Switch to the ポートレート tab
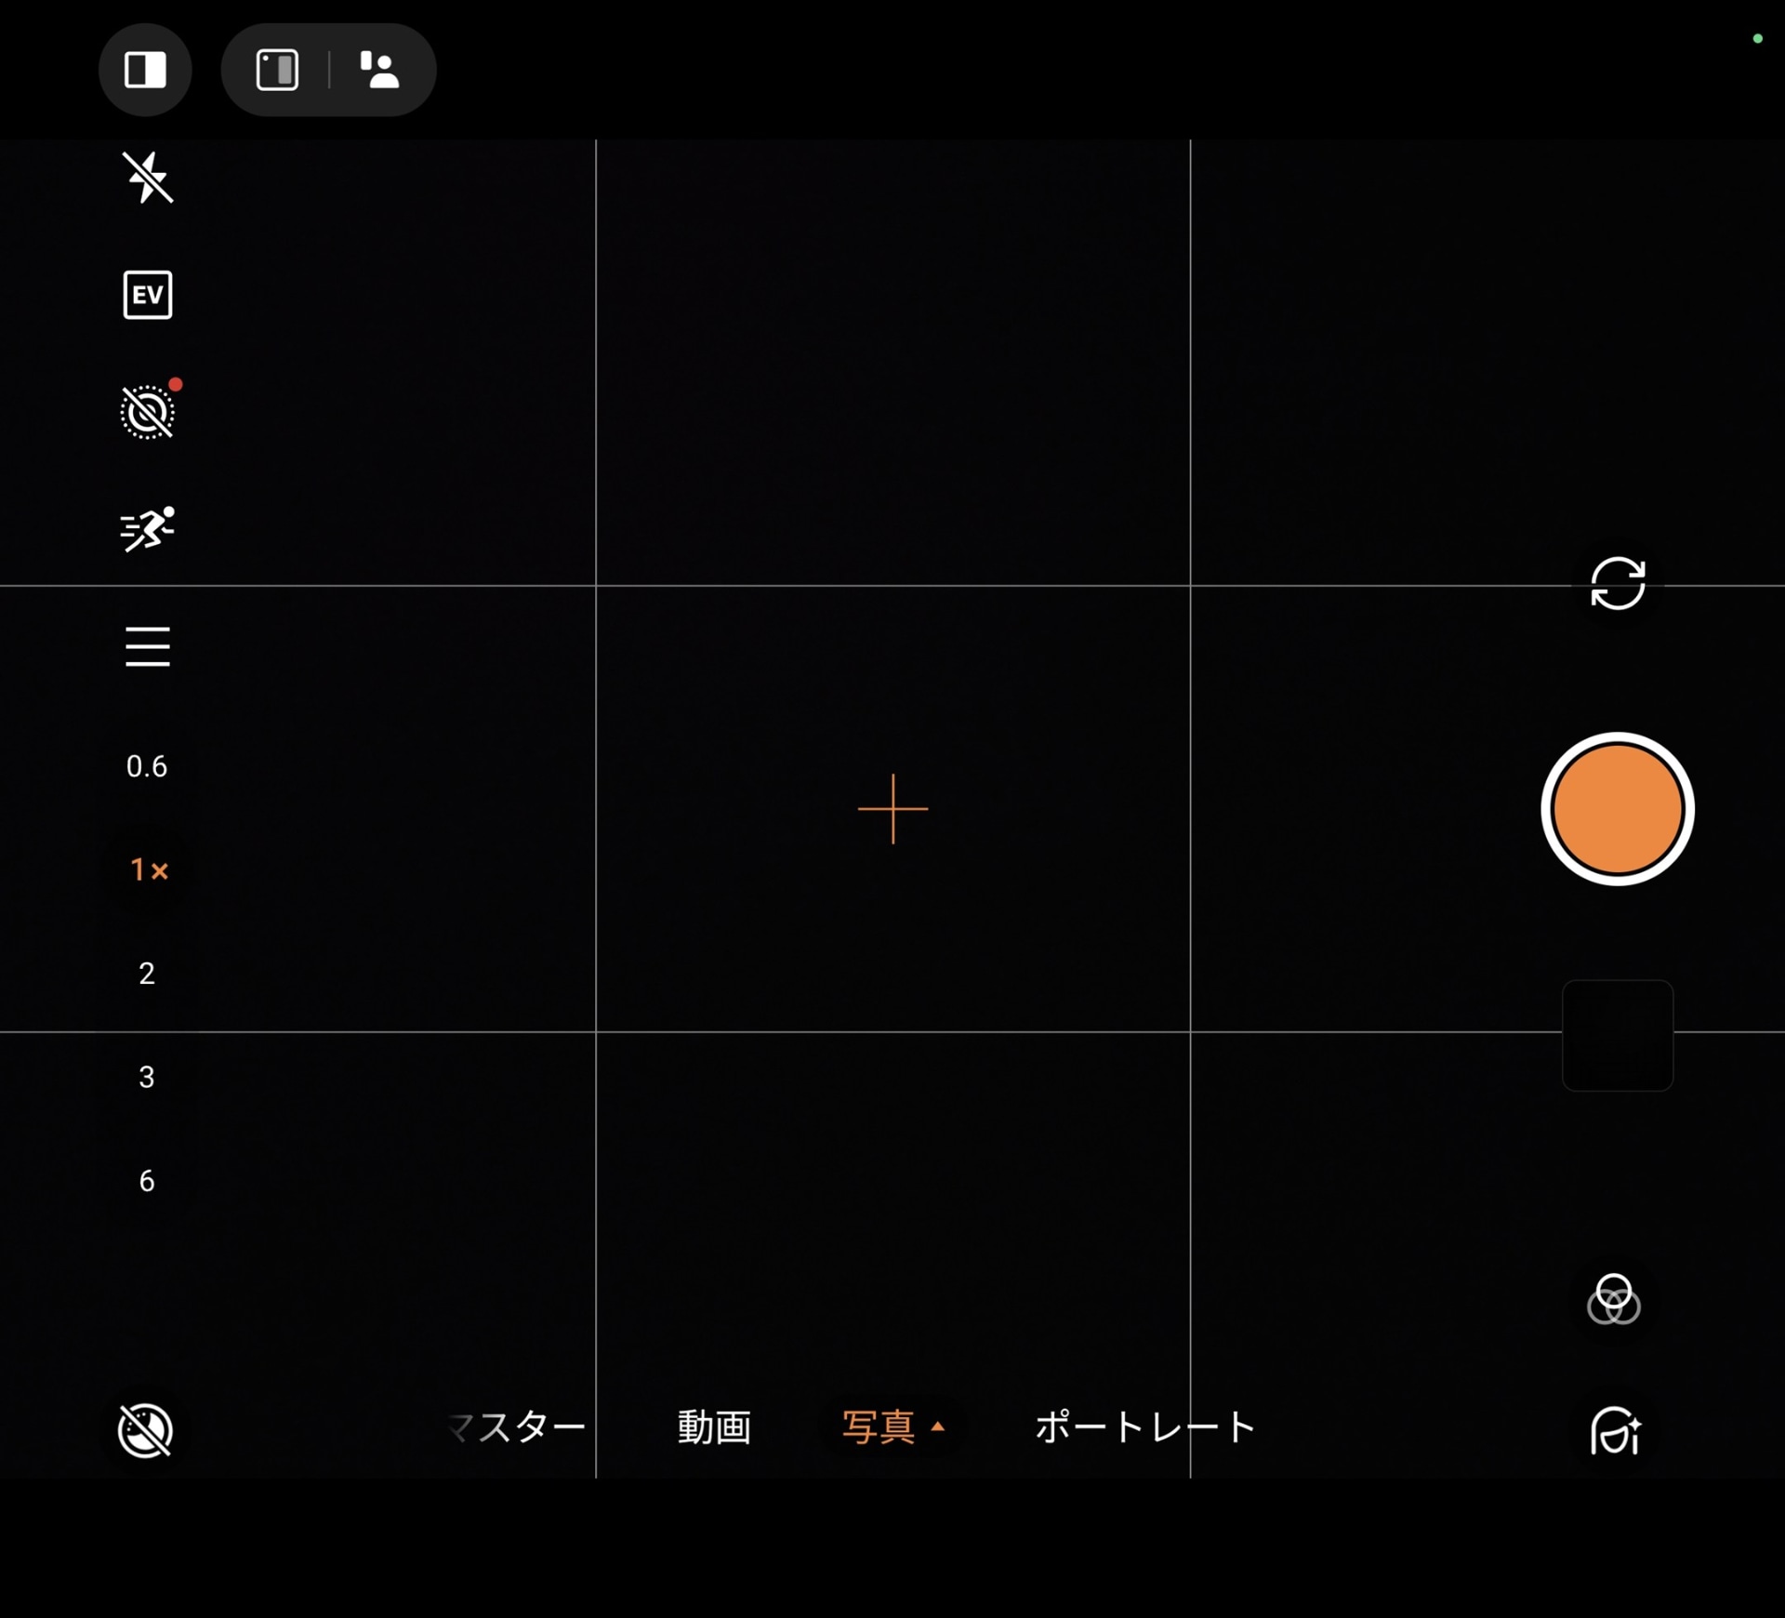This screenshot has height=1618, width=1785. tap(1144, 1427)
